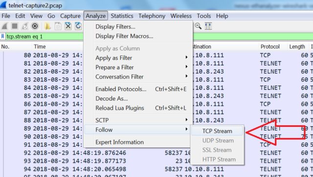This screenshot has width=313, height=177.
Task: Open the Wireless menu
Action: pyautogui.click(x=181, y=16)
